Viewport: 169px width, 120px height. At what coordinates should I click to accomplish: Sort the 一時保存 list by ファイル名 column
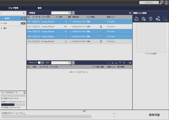[46, 17]
